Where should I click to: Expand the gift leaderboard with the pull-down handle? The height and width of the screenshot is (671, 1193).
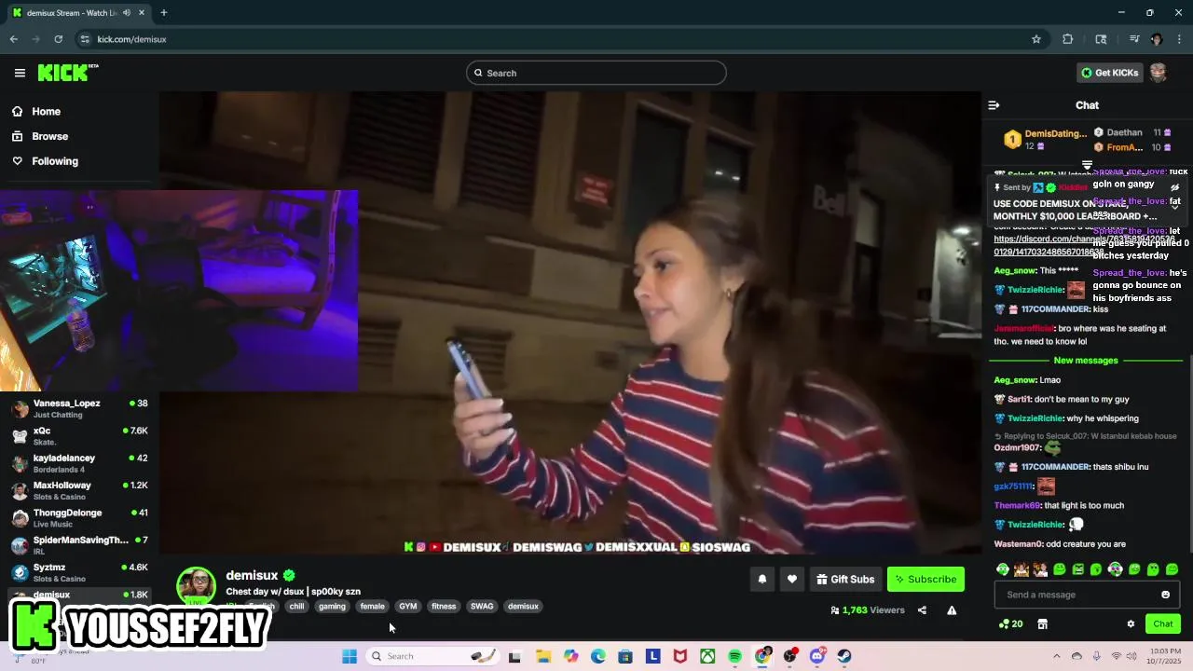pyautogui.click(x=1087, y=165)
